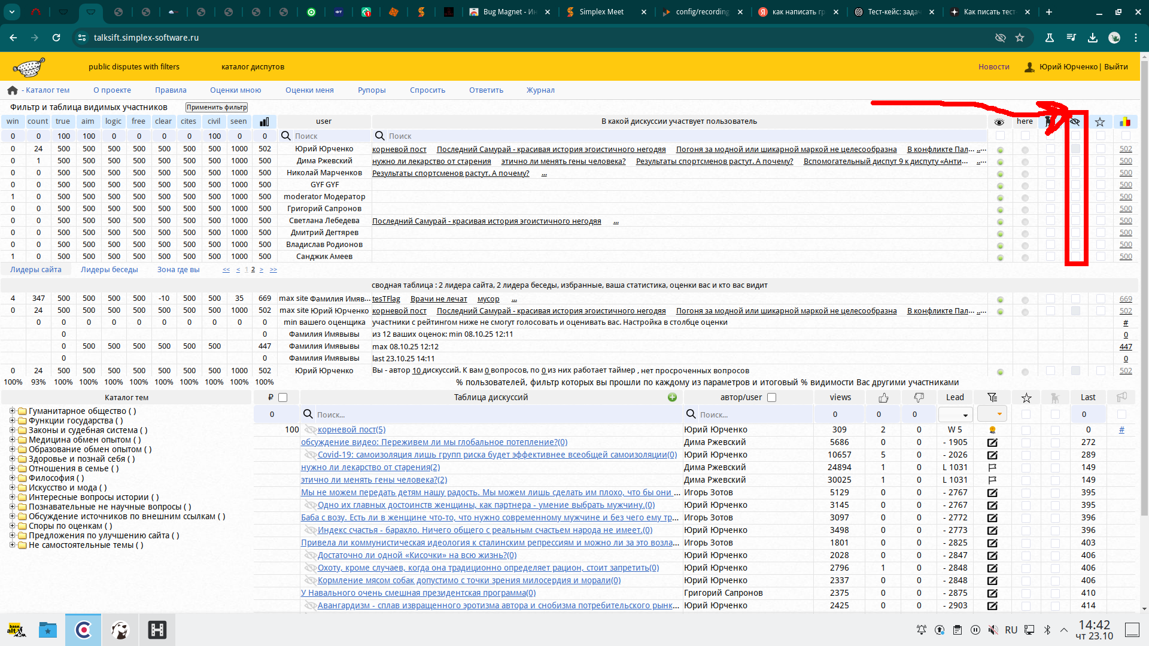The width and height of the screenshot is (1149, 646).
Task: Open the orange arrow filter dropdown
Action: [992, 414]
